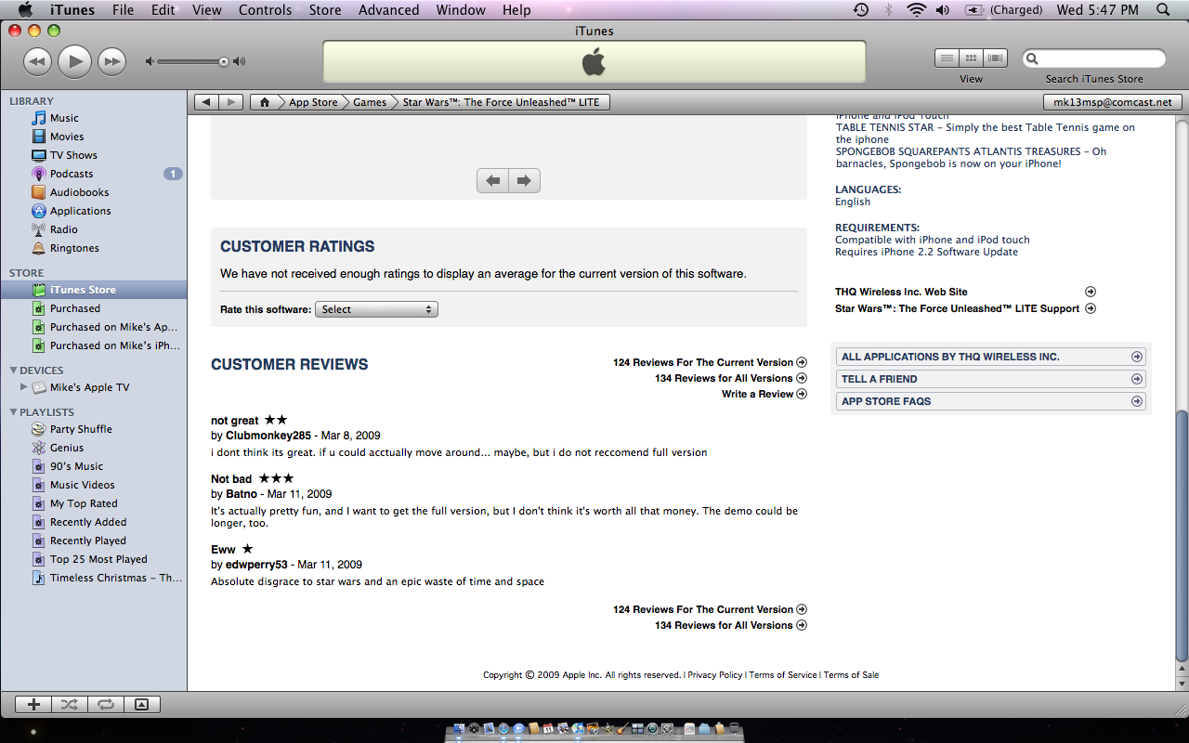This screenshot has height=743, width=1189.
Task: Show the previous screenshot with the left arrow
Action: [493, 180]
